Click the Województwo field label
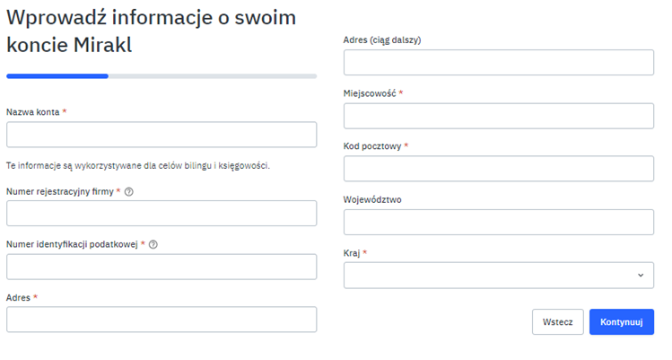Viewport: 672px width, 360px height. 372,199
